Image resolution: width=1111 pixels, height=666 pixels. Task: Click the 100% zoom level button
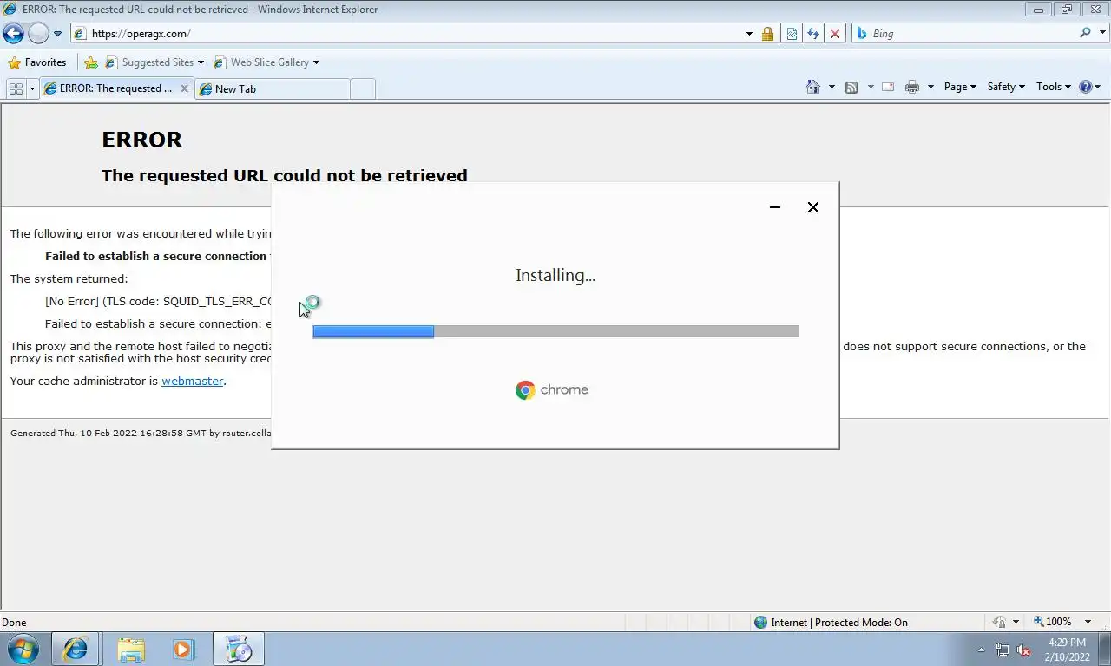1052,622
